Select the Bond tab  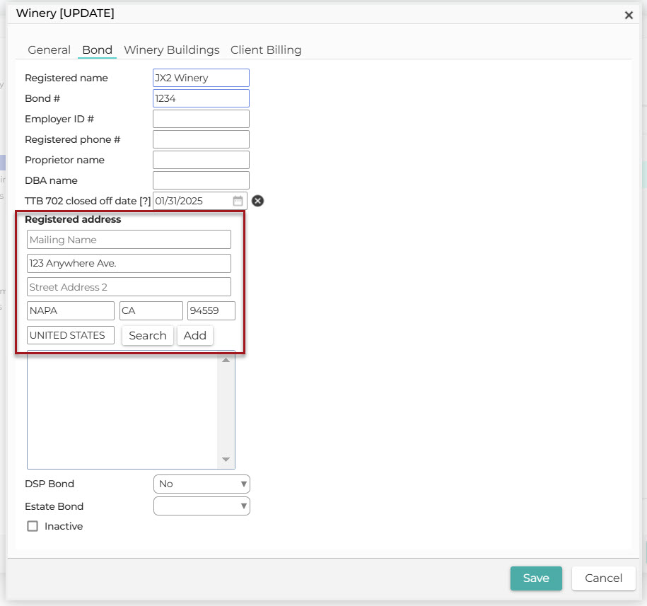pyautogui.click(x=97, y=50)
